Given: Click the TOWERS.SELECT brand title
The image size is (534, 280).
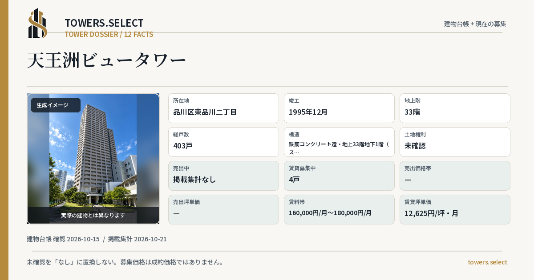Looking at the screenshot, I should point(104,23).
